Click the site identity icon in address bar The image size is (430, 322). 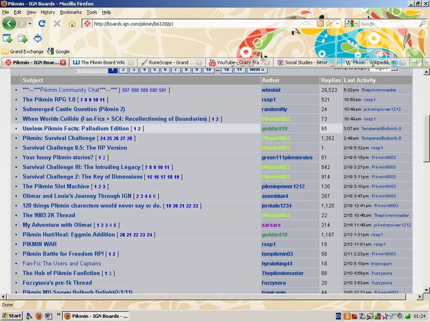(87, 24)
